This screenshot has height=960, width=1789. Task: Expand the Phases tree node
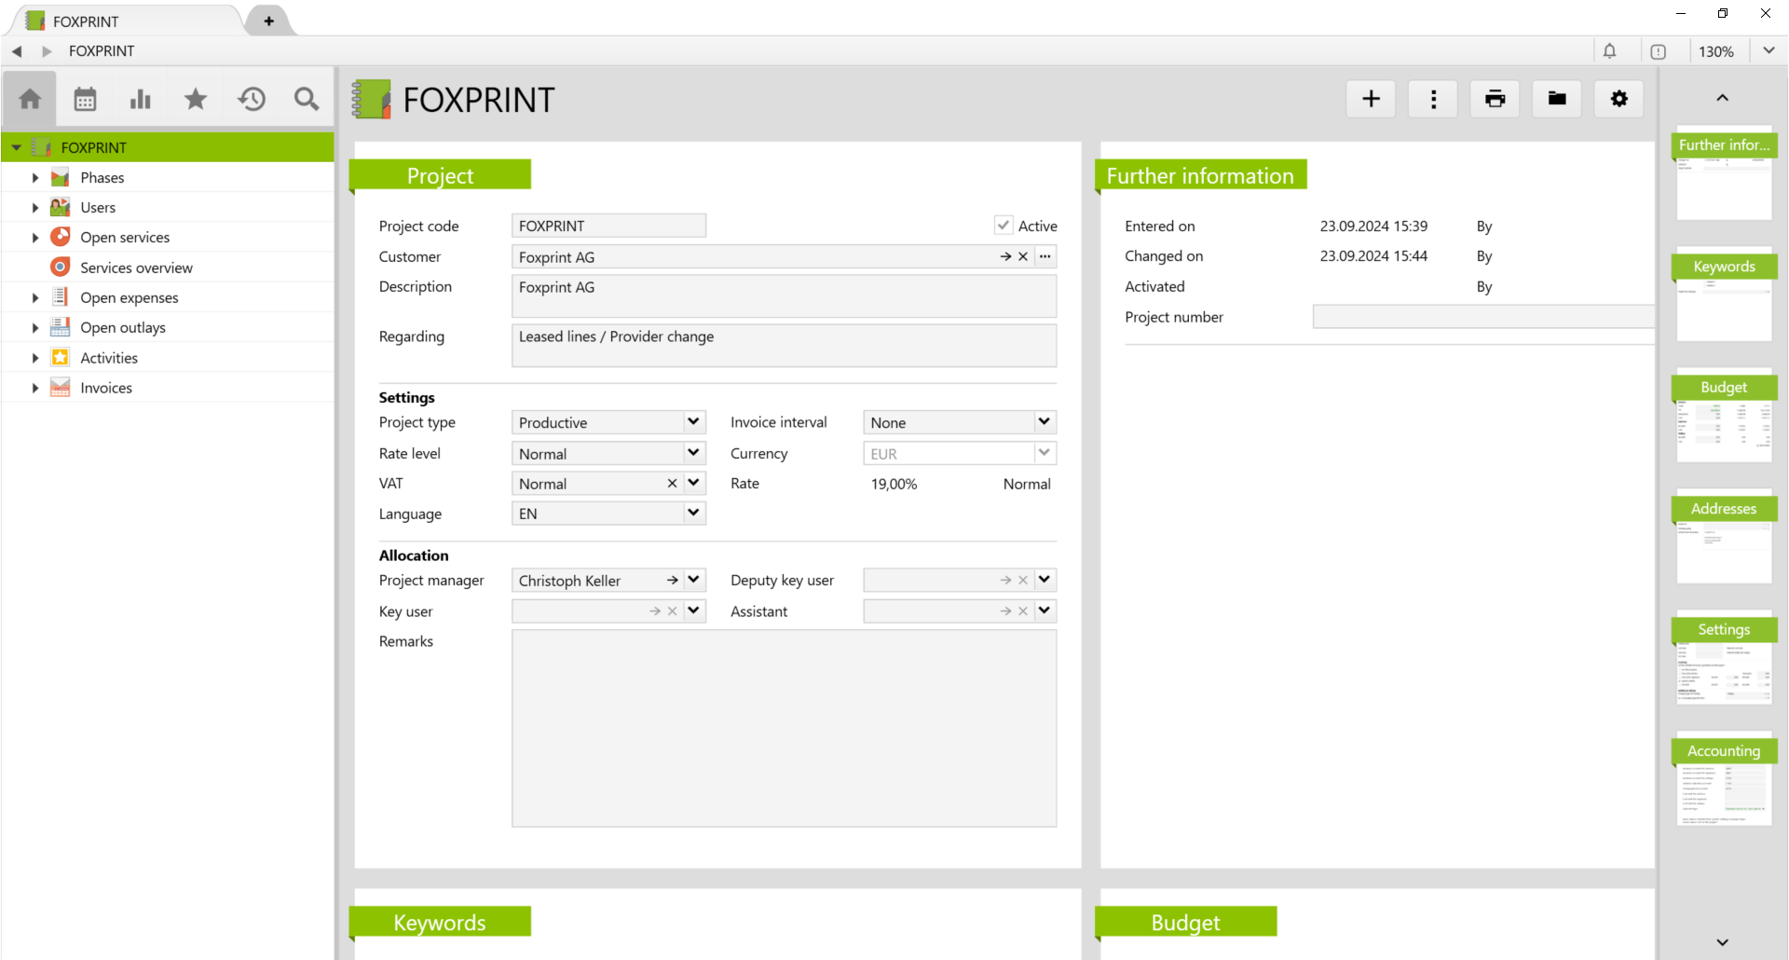(x=35, y=178)
